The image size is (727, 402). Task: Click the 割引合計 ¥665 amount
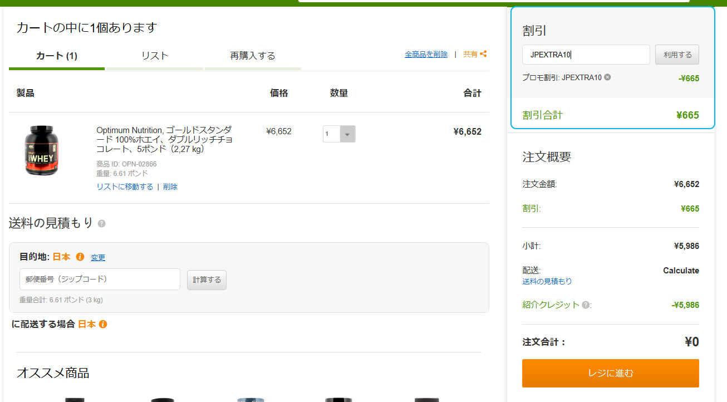[x=687, y=115]
